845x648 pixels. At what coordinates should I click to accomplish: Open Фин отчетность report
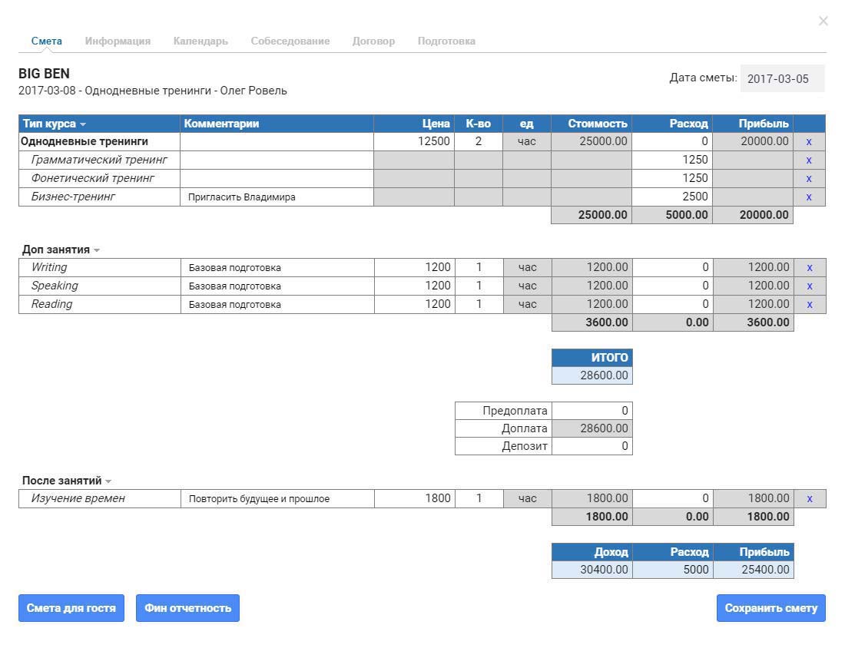point(187,608)
